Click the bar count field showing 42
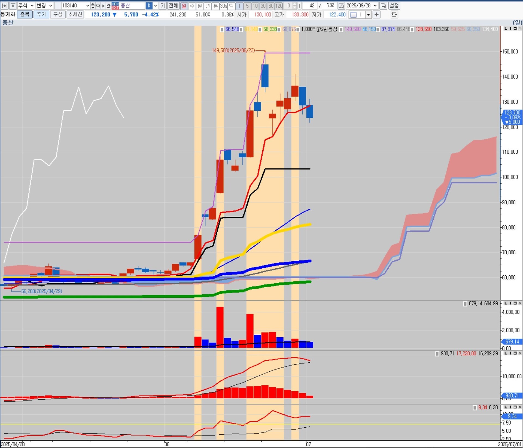 309,6
